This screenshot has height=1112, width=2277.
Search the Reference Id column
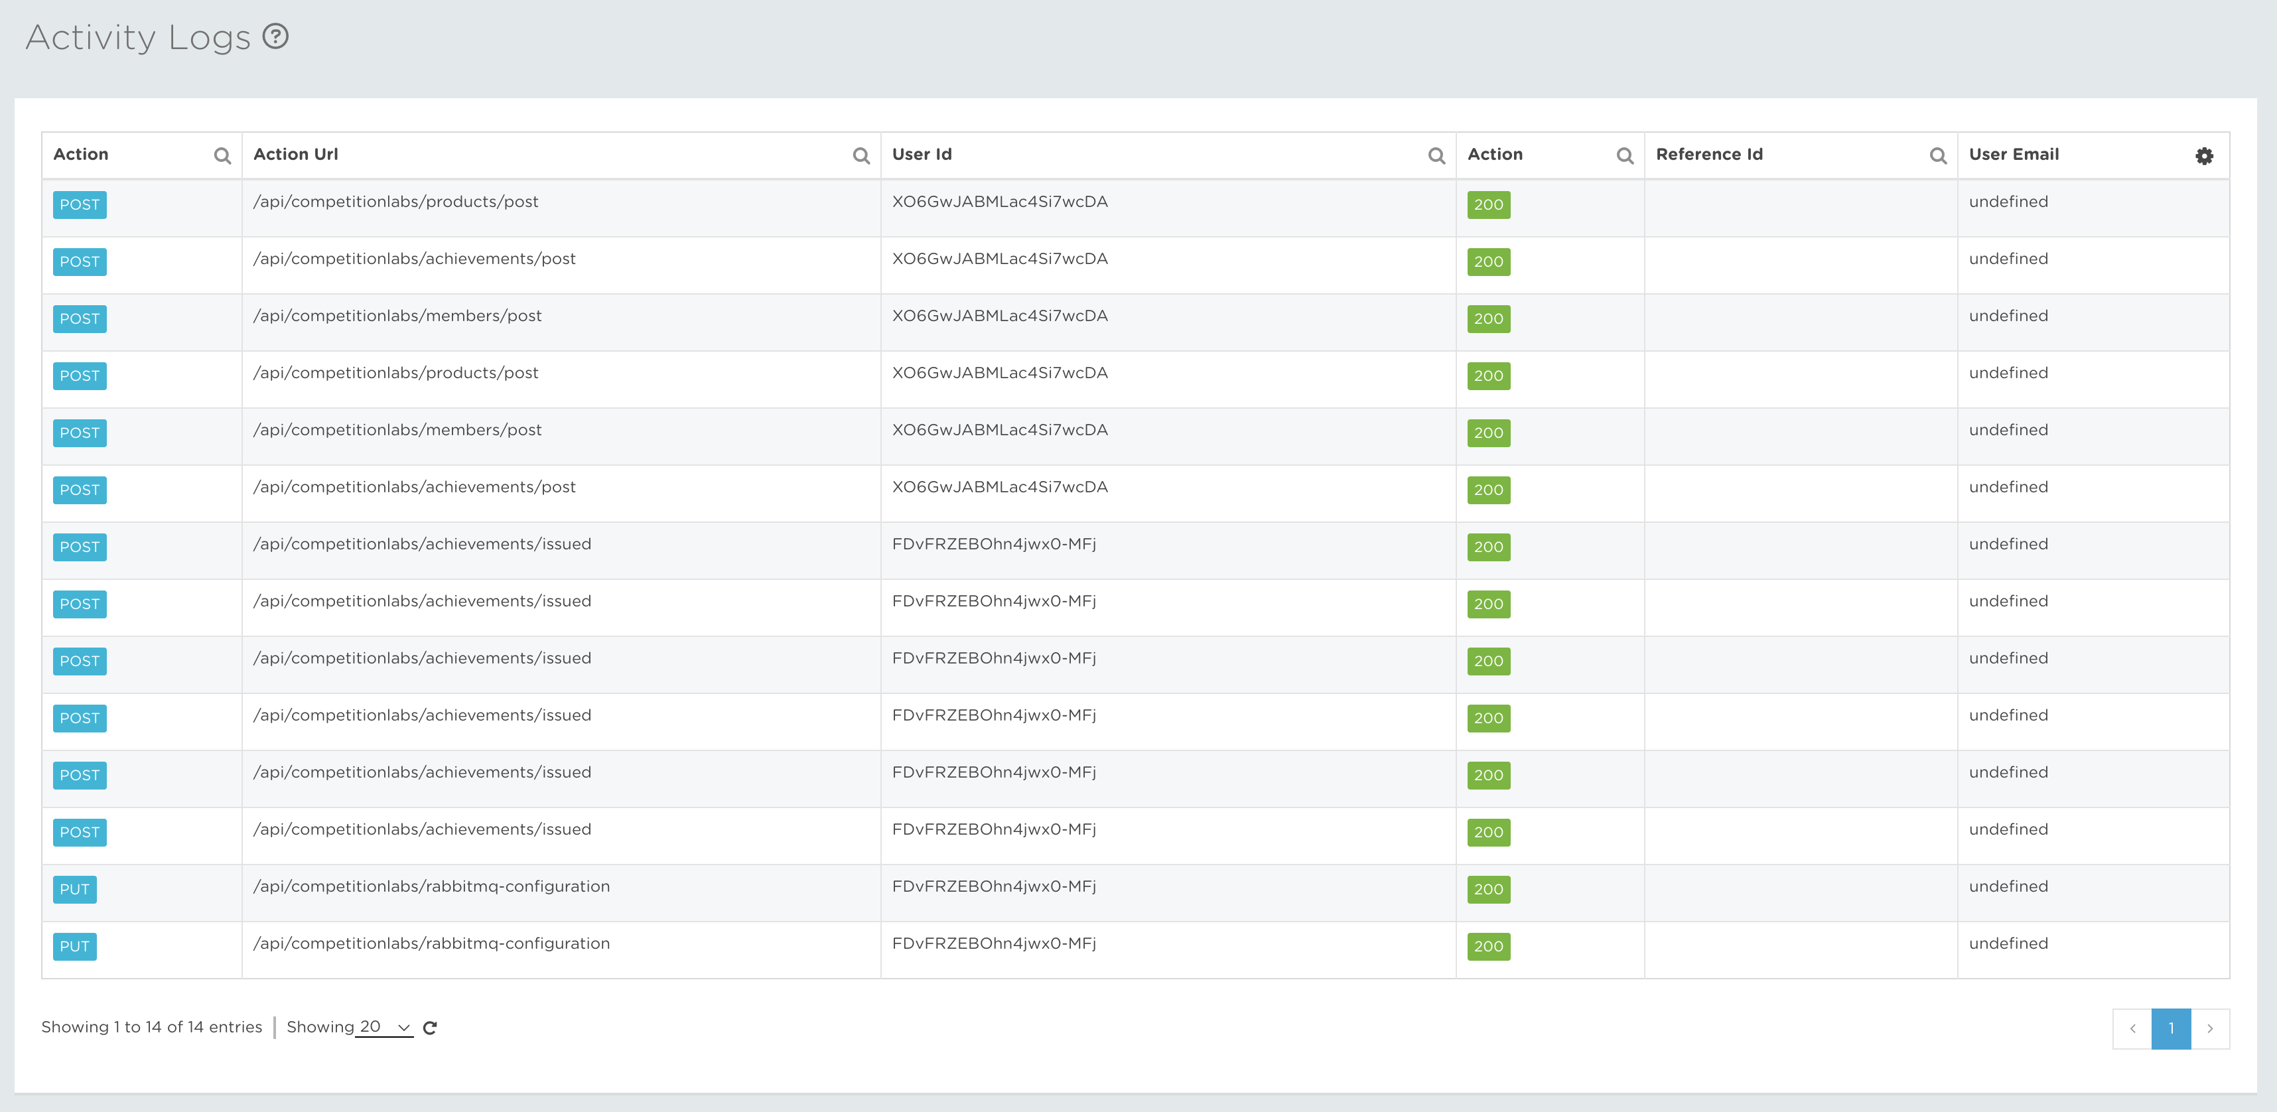click(x=1937, y=155)
